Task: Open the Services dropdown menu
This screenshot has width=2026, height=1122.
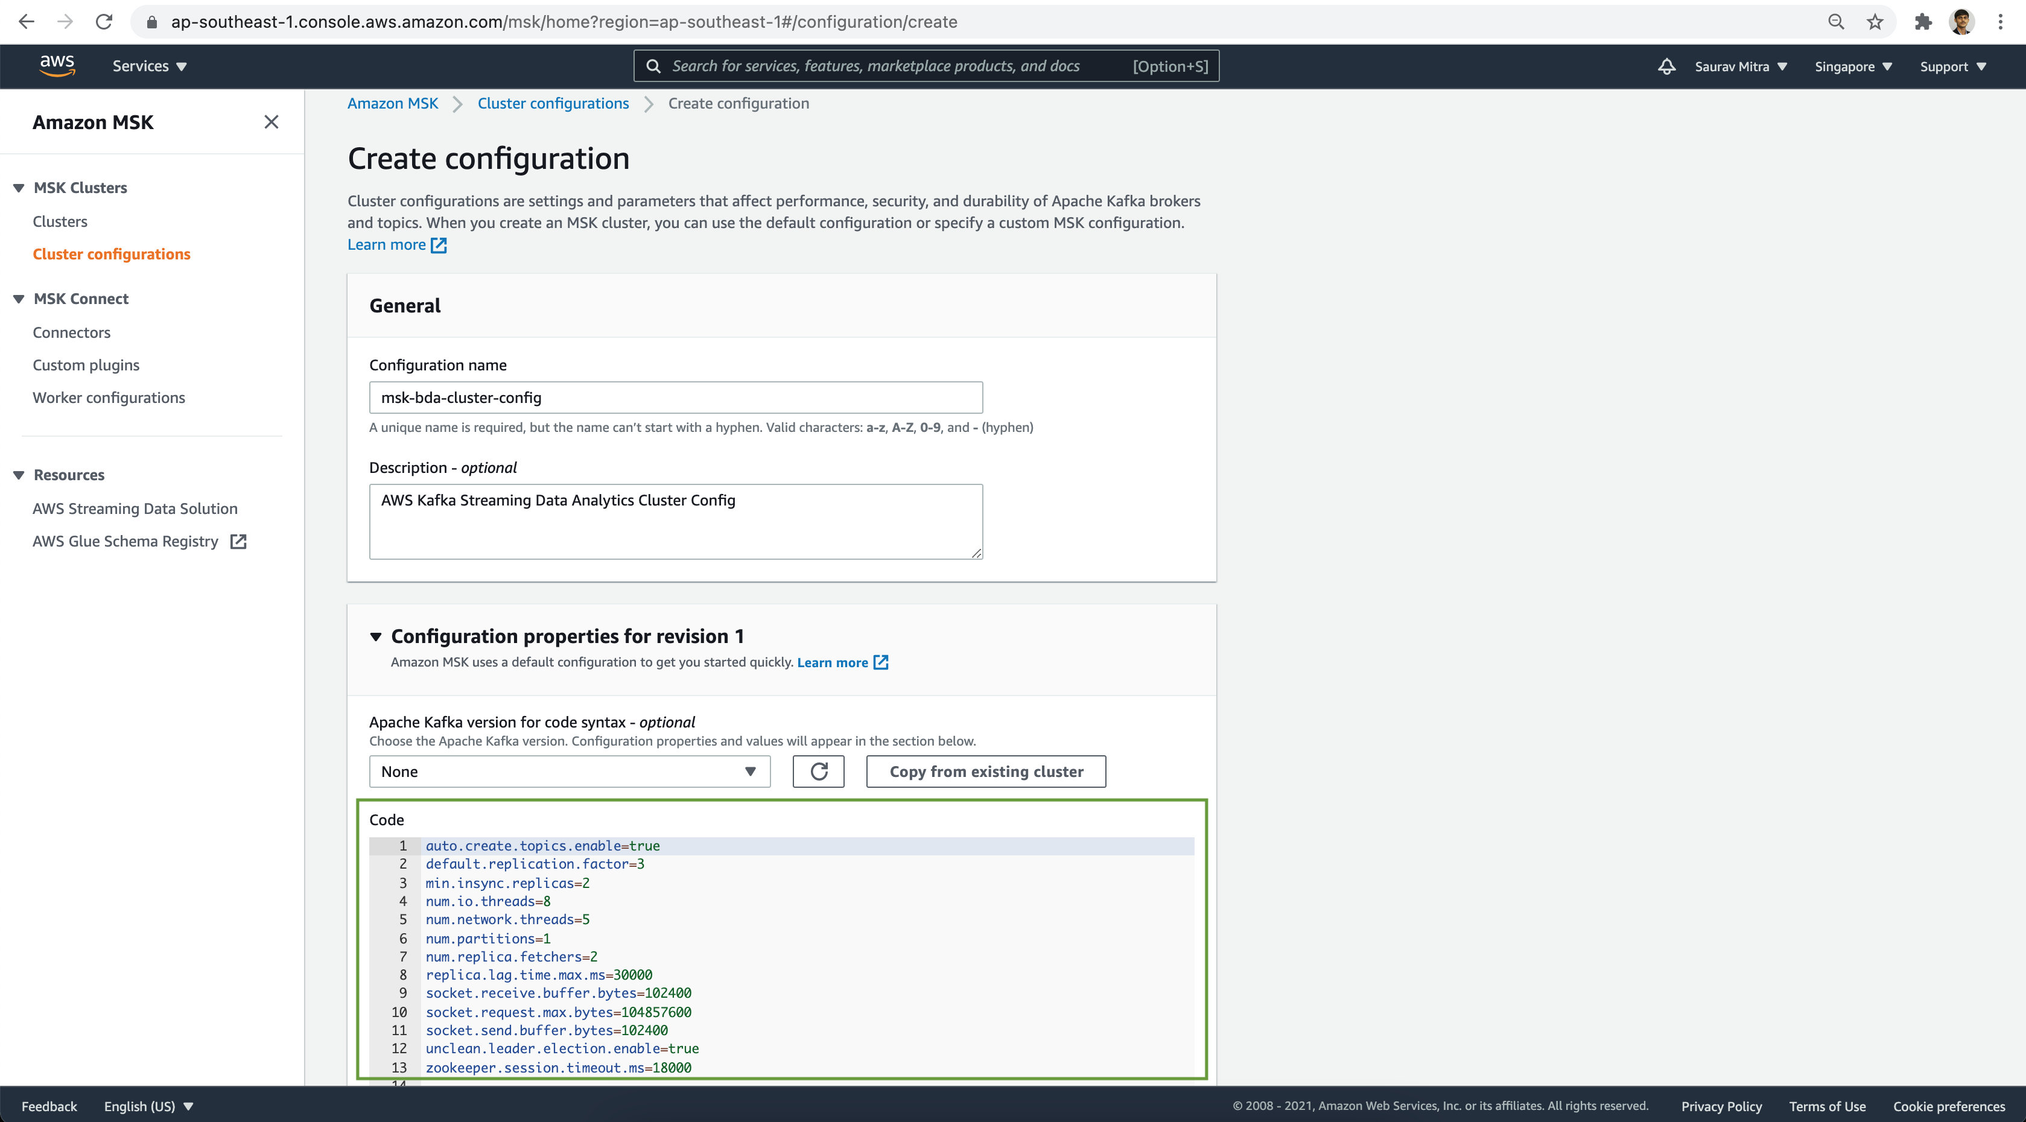Action: pos(150,66)
